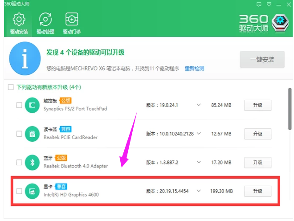The width and height of the screenshot is (294, 221).
Task: Open the feedback message icon in title bar
Action: pos(259,4)
